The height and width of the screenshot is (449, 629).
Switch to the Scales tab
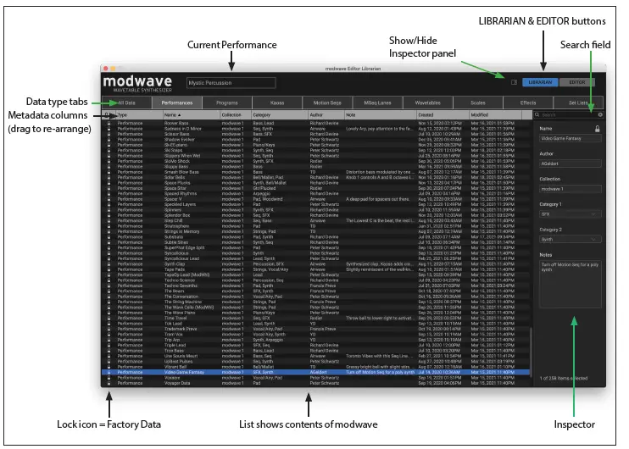[478, 103]
